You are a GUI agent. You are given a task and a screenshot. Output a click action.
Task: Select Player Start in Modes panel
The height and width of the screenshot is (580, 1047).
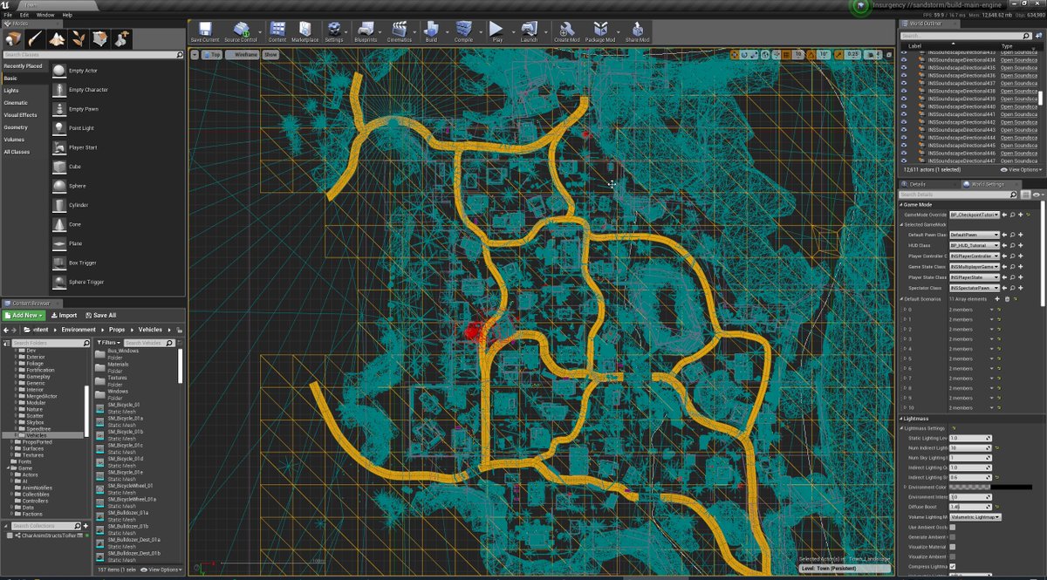click(x=117, y=147)
